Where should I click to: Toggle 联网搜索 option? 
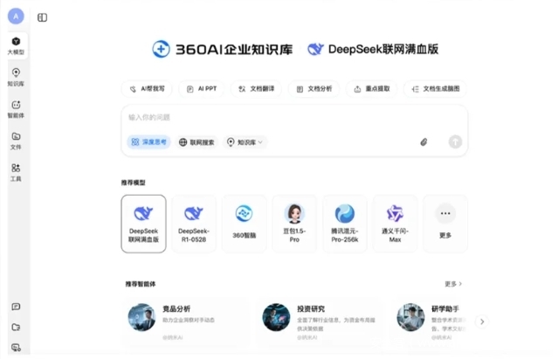tap(196, 142)
